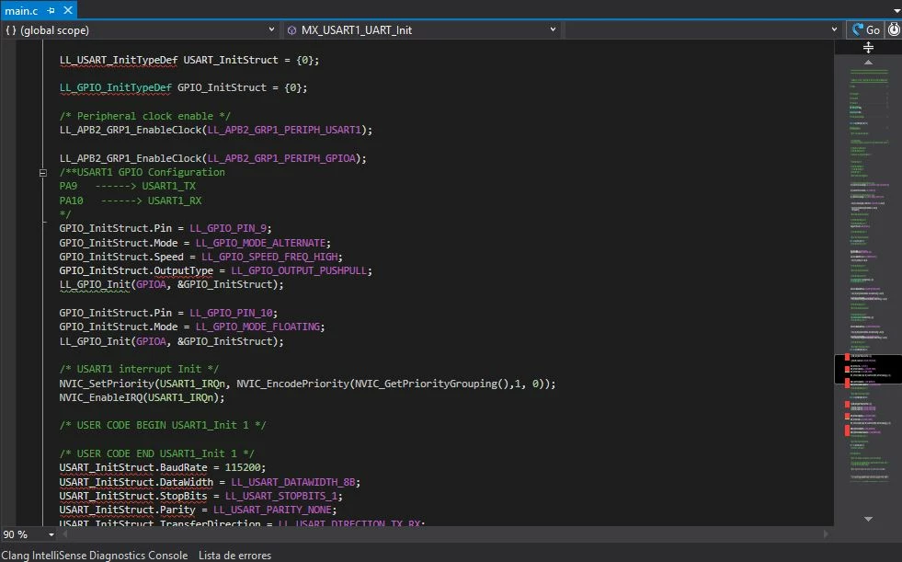Click LL_APB2_GRP1_PERIPH_GPIOA macro
This screenshot has width=902, height=562.
tap(281, 158)
